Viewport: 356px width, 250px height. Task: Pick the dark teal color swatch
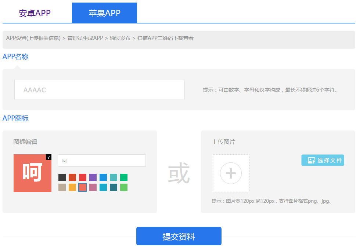114,187
